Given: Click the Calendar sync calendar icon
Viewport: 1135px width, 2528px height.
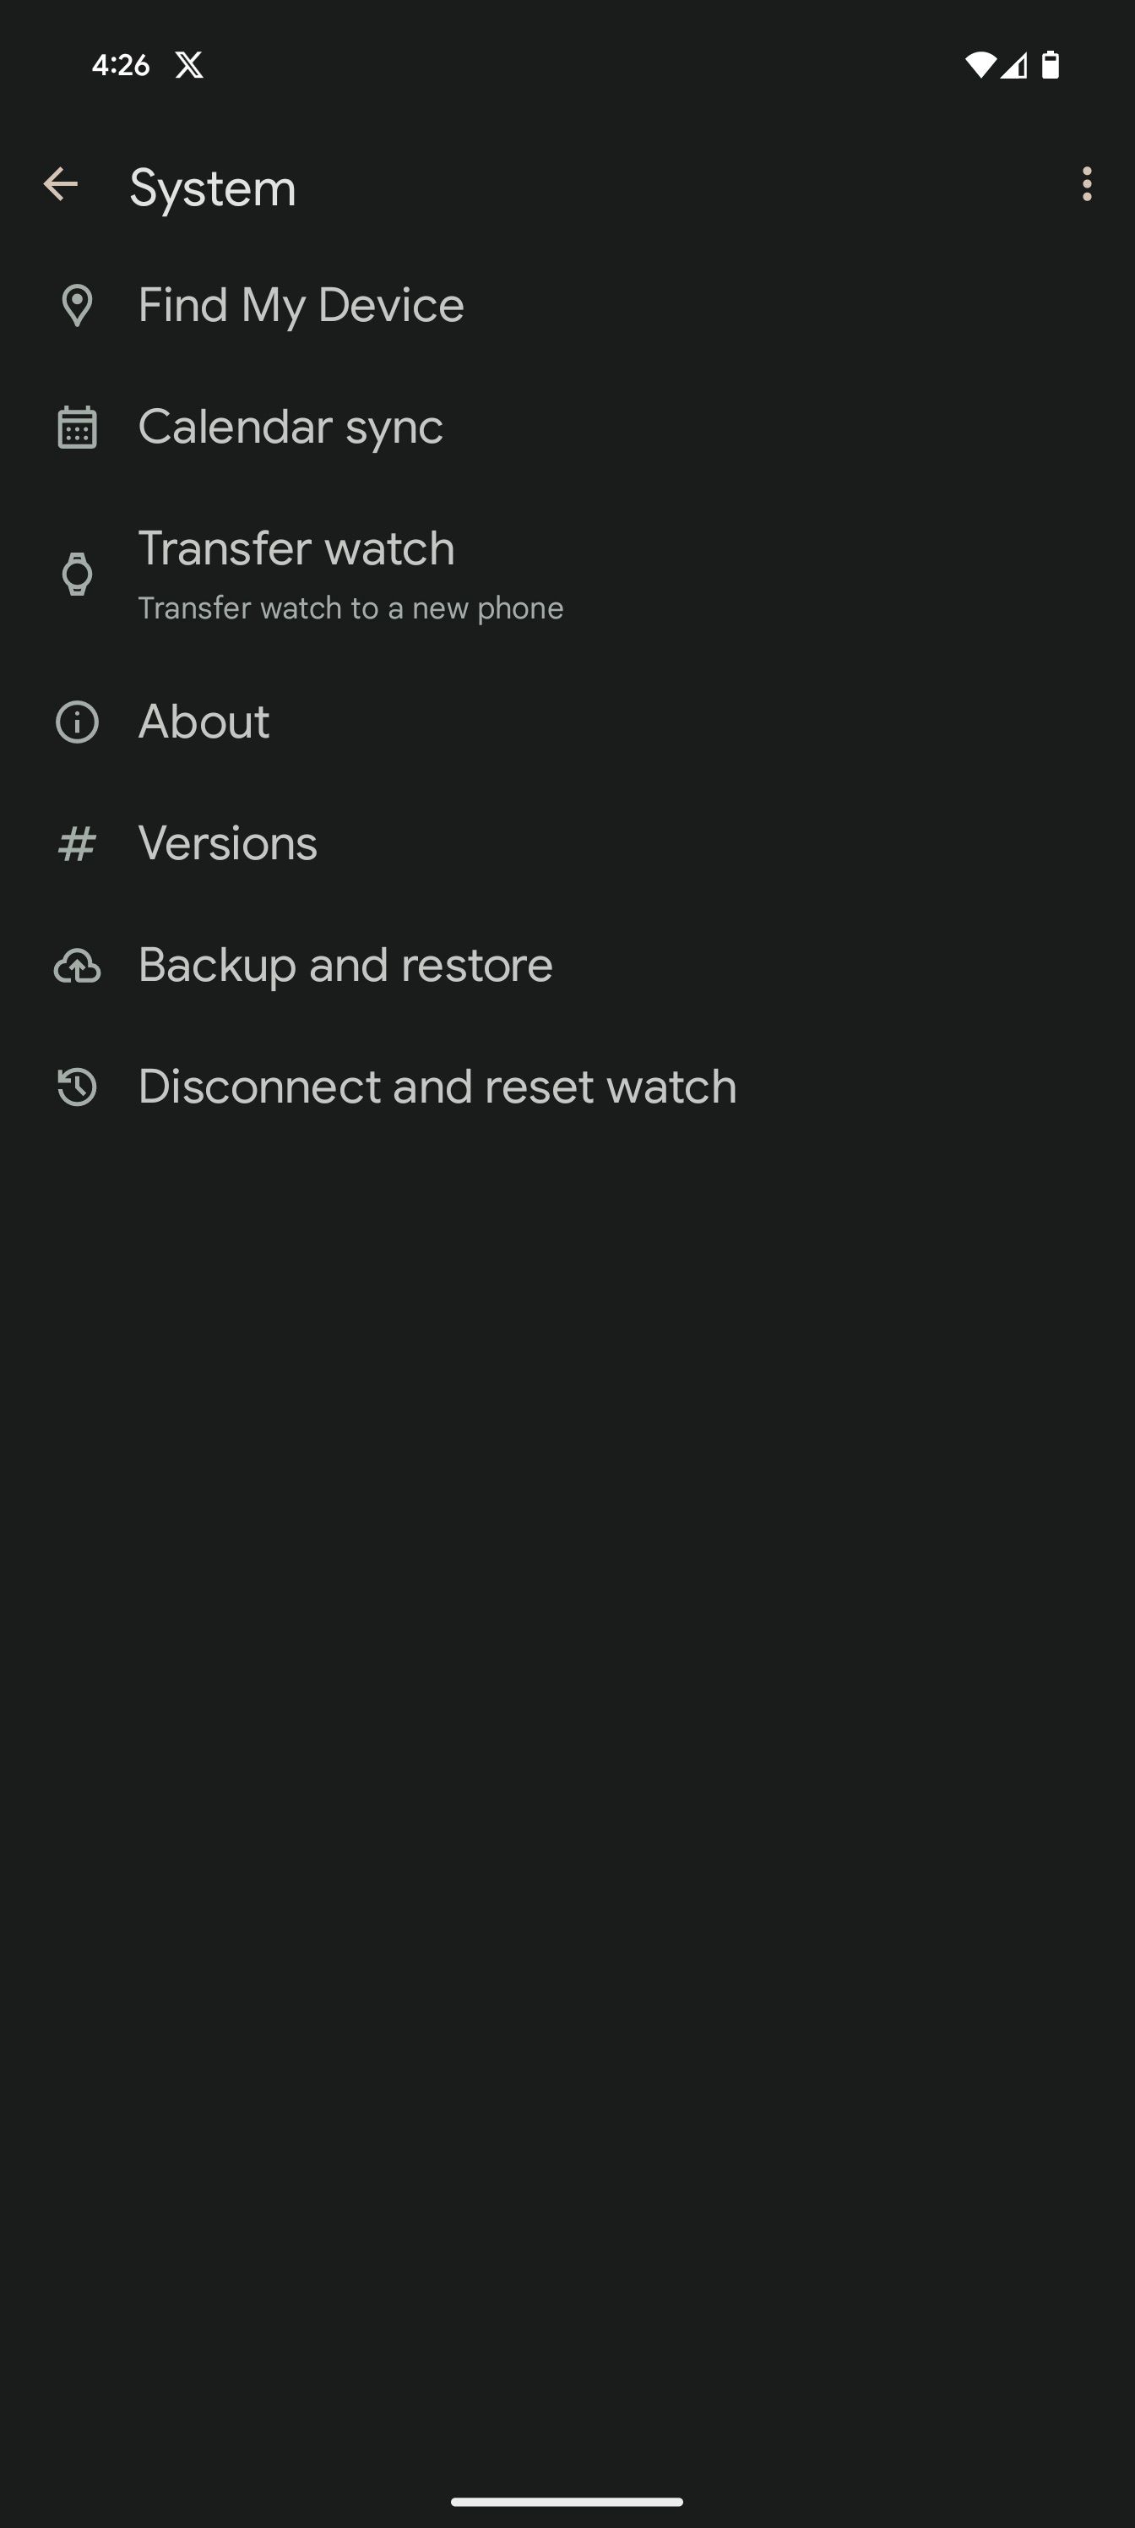Looking at the screenshot, I should (x=78, y=426).
